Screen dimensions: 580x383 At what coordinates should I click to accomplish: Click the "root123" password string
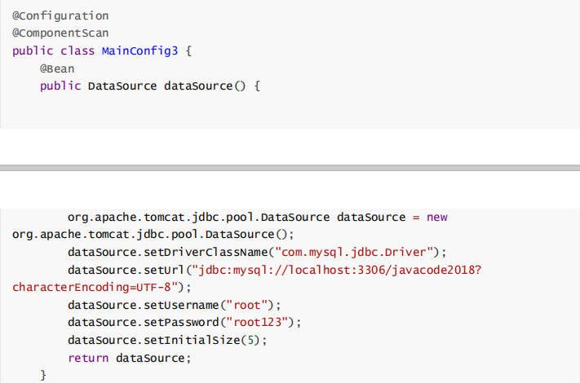point(263,322)
